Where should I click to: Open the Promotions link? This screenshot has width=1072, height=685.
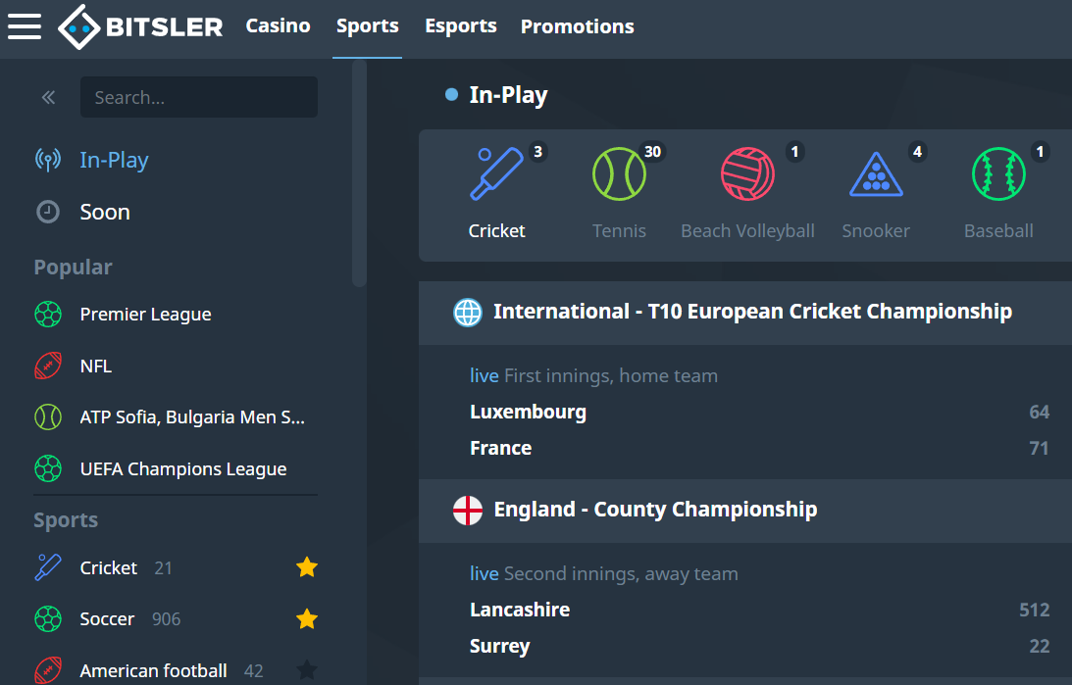[577, 26]
